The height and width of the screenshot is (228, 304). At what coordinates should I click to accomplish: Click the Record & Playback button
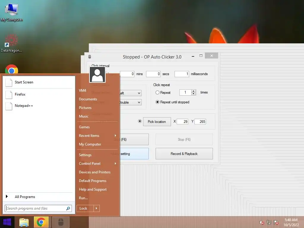point(184,154)
